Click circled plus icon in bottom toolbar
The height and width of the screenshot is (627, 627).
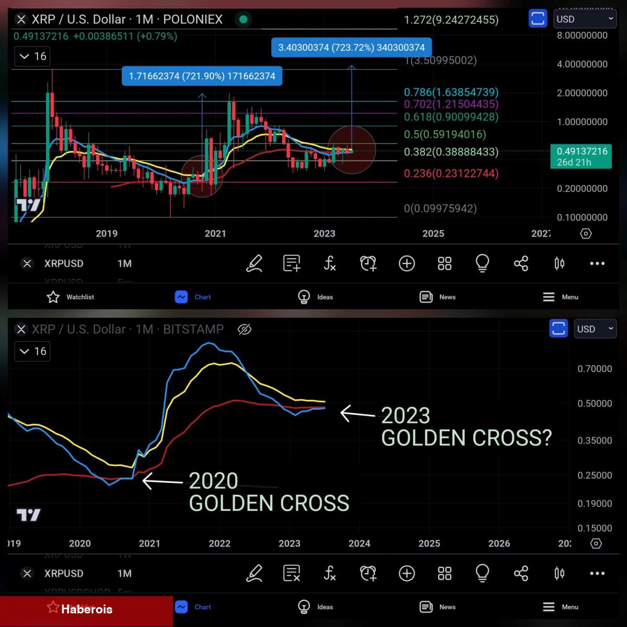click(407, 573)
